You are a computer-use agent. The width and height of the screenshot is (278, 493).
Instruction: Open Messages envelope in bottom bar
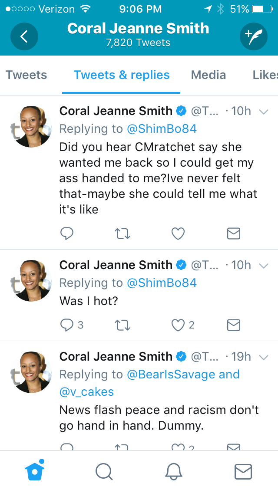[x=243, y=472]
